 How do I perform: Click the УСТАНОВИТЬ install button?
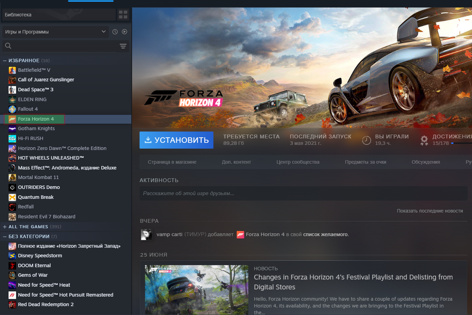click(x=176, y=140)
